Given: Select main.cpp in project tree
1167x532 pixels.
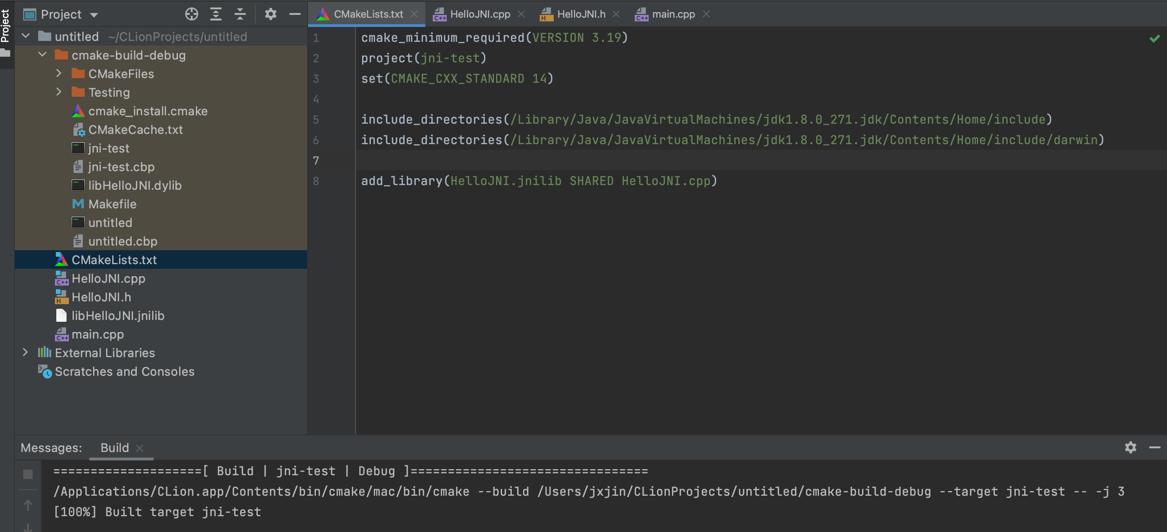Looking at the screenshot, I should pos(98,334).
